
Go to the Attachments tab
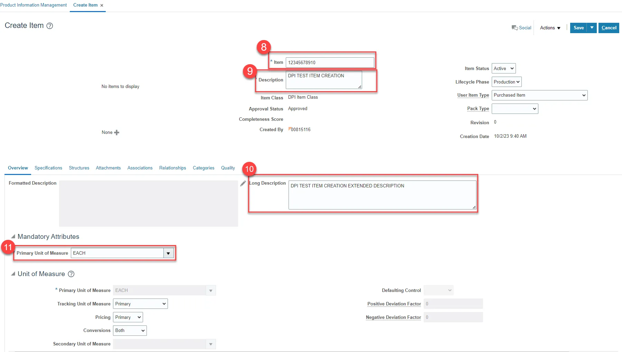(x=108, y=168)
